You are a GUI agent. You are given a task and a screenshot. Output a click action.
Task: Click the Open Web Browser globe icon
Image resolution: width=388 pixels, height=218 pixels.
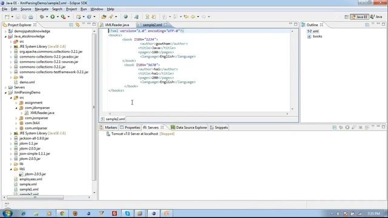click(125, 17)
